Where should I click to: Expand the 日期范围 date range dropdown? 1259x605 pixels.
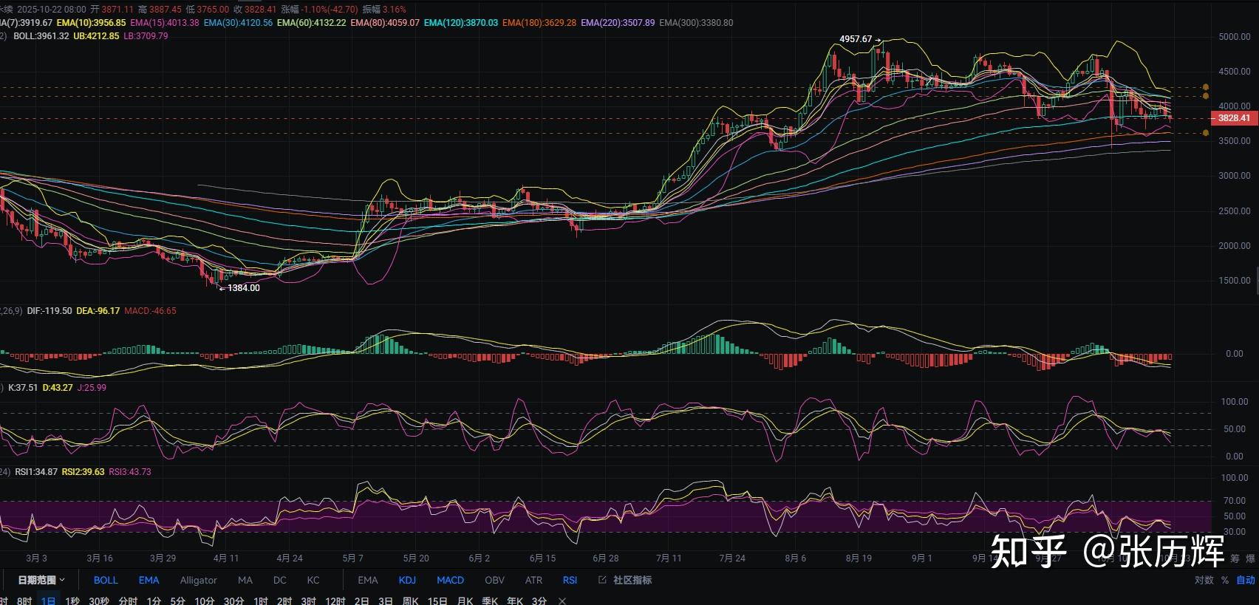(x=41, y=580)
